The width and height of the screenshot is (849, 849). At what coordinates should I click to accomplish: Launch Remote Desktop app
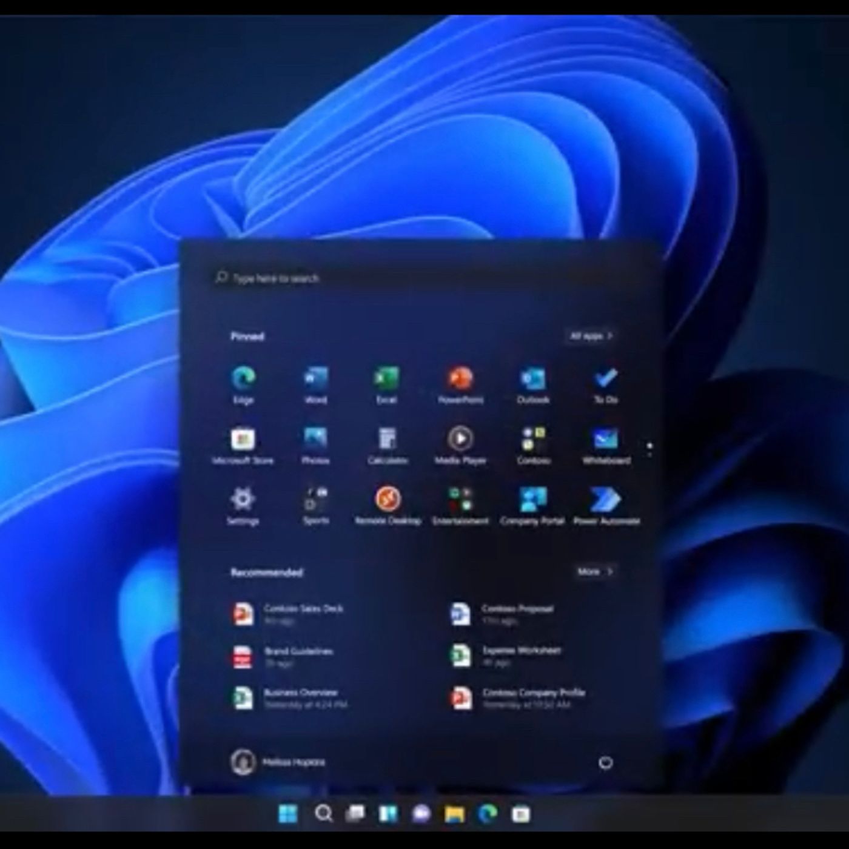[x=388, y=506]
